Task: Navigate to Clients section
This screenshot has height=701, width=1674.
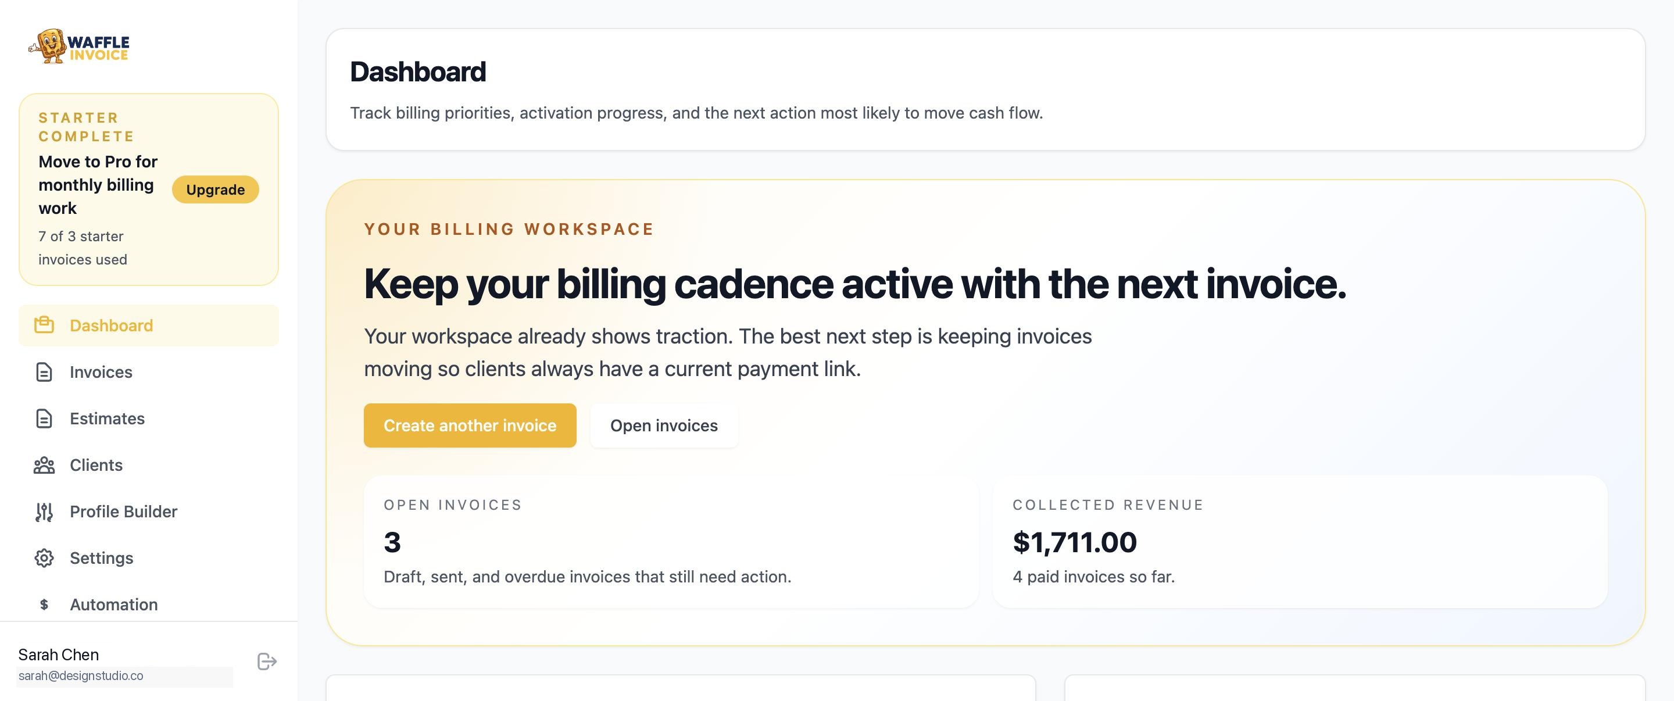Action: 96,465
